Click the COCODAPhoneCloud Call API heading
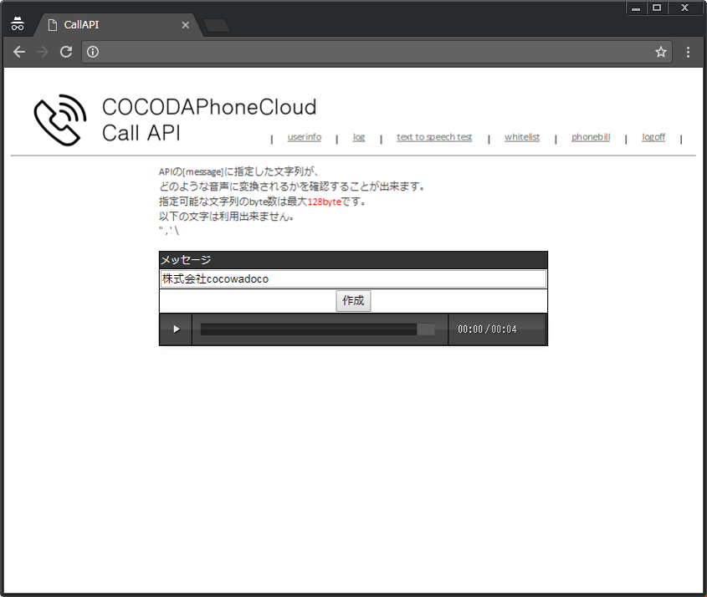The width and height of the screenshot is (707, 597). [209, 120]
